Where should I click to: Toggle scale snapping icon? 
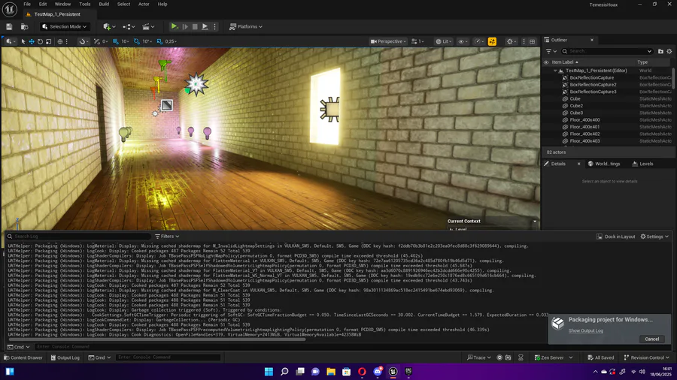click(x=159, y=41)
